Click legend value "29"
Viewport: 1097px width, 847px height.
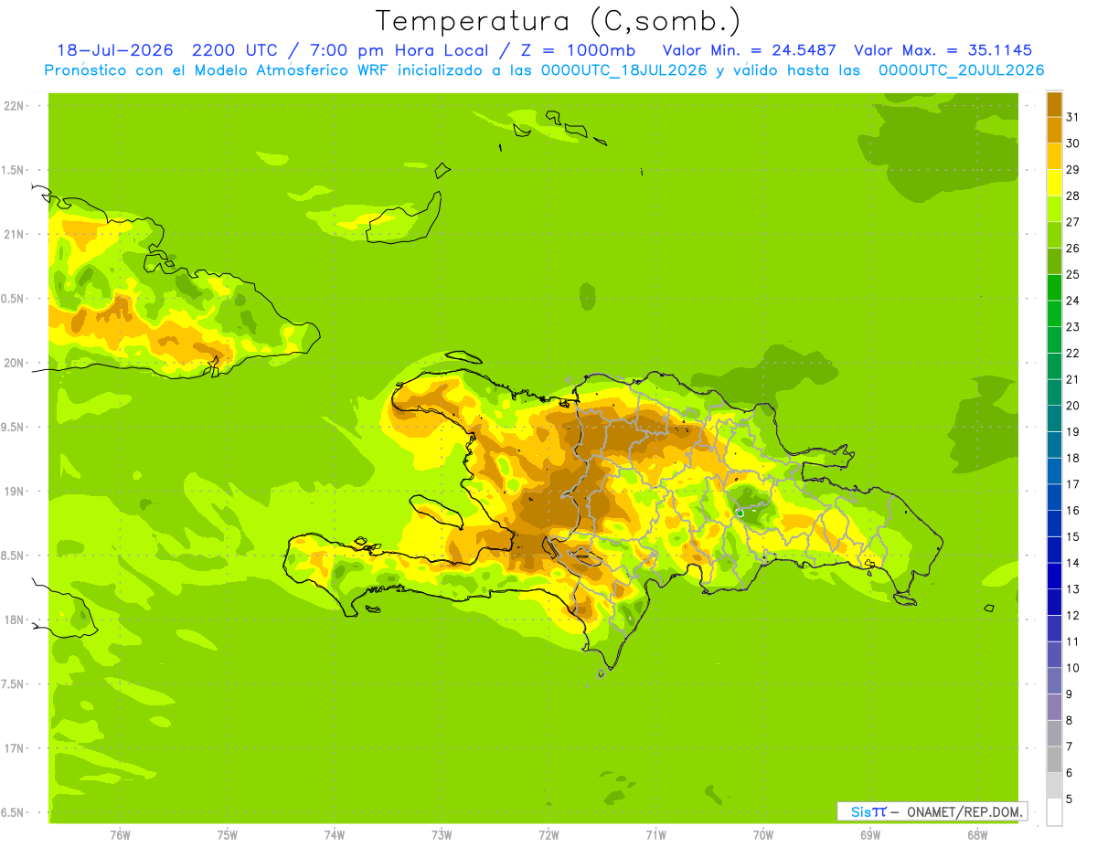click(1072, 170)
